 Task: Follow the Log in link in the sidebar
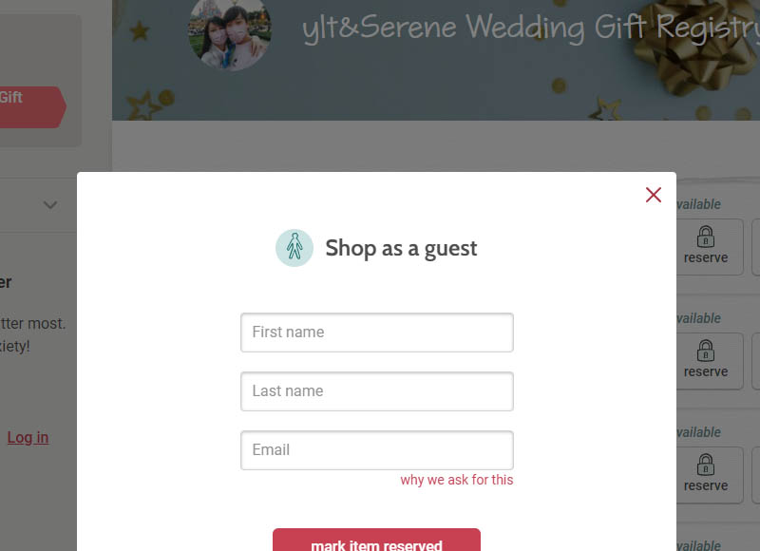(x=28, y=438)
